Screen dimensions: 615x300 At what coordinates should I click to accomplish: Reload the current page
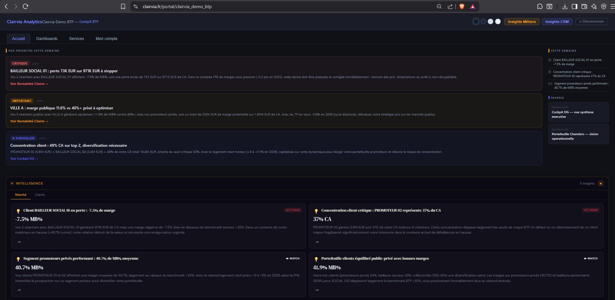(x=26, y=6)
